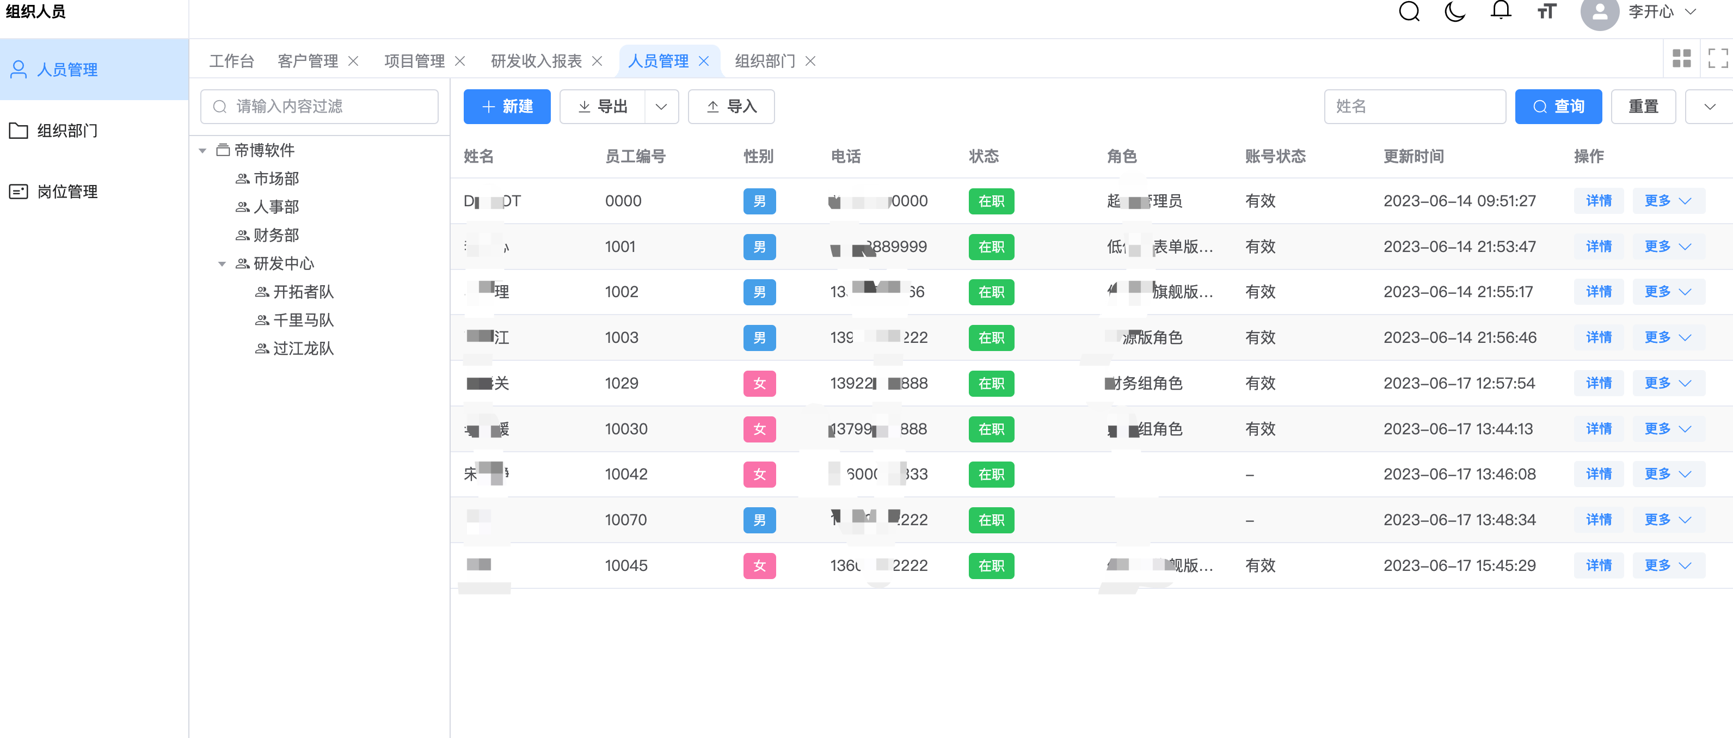Screen dimensions: 1733x738
Task: Close the 项目管理 tab
Action: (x=460, y=61)
